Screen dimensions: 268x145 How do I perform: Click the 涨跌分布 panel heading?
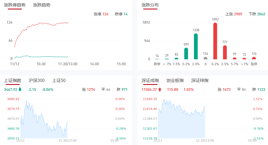pyautogui.click(x=150, y=5)
